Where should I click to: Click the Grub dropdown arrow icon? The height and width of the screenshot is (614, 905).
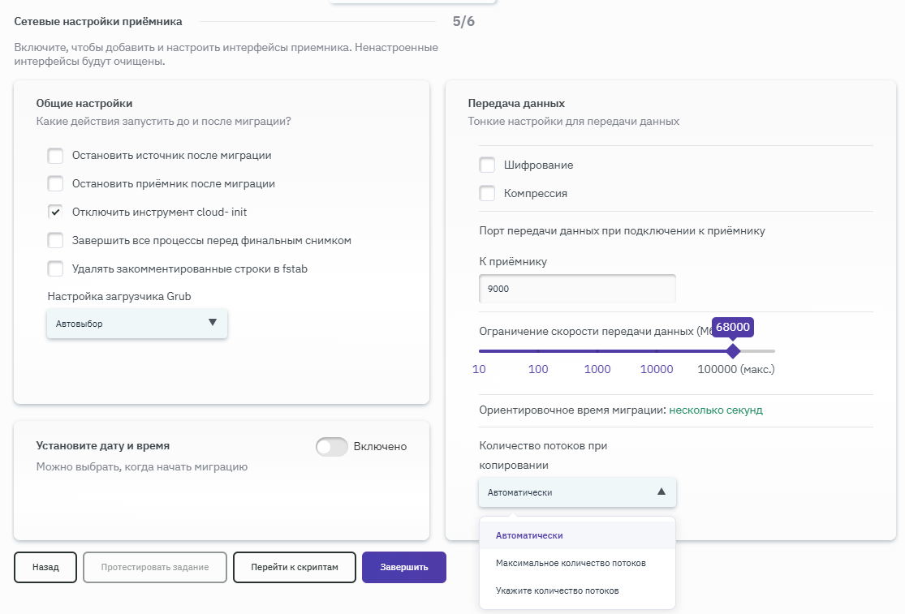point(213,323)
